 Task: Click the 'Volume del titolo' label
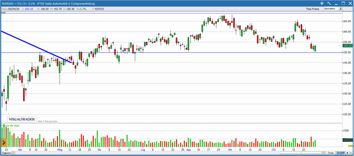point(11,126)
